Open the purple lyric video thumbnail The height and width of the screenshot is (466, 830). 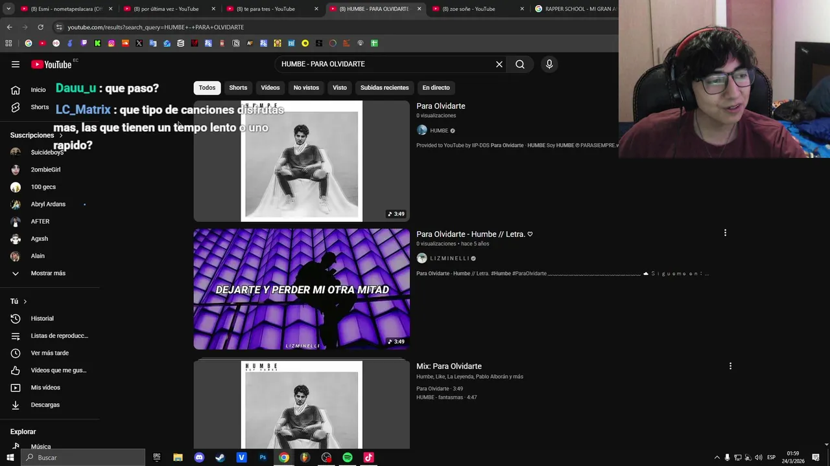pos(302,289)
